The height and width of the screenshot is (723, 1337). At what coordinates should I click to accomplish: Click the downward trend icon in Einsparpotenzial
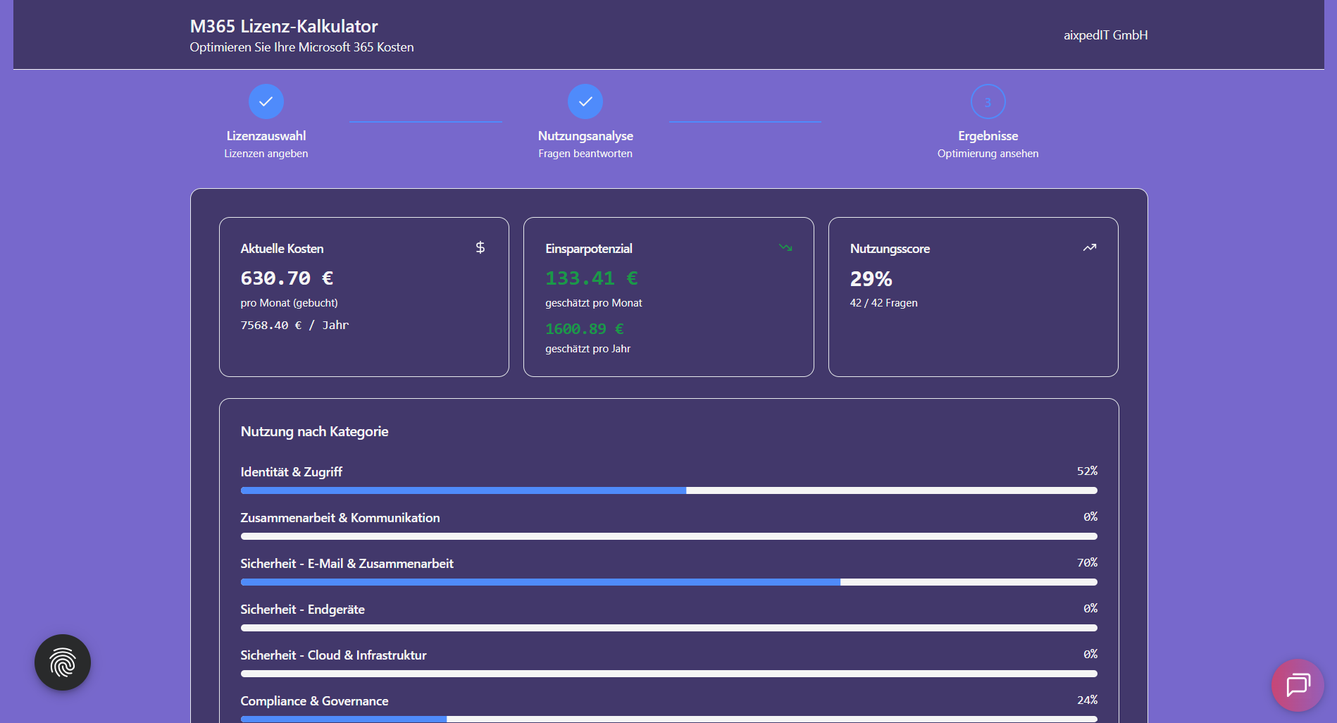point(785,247)
